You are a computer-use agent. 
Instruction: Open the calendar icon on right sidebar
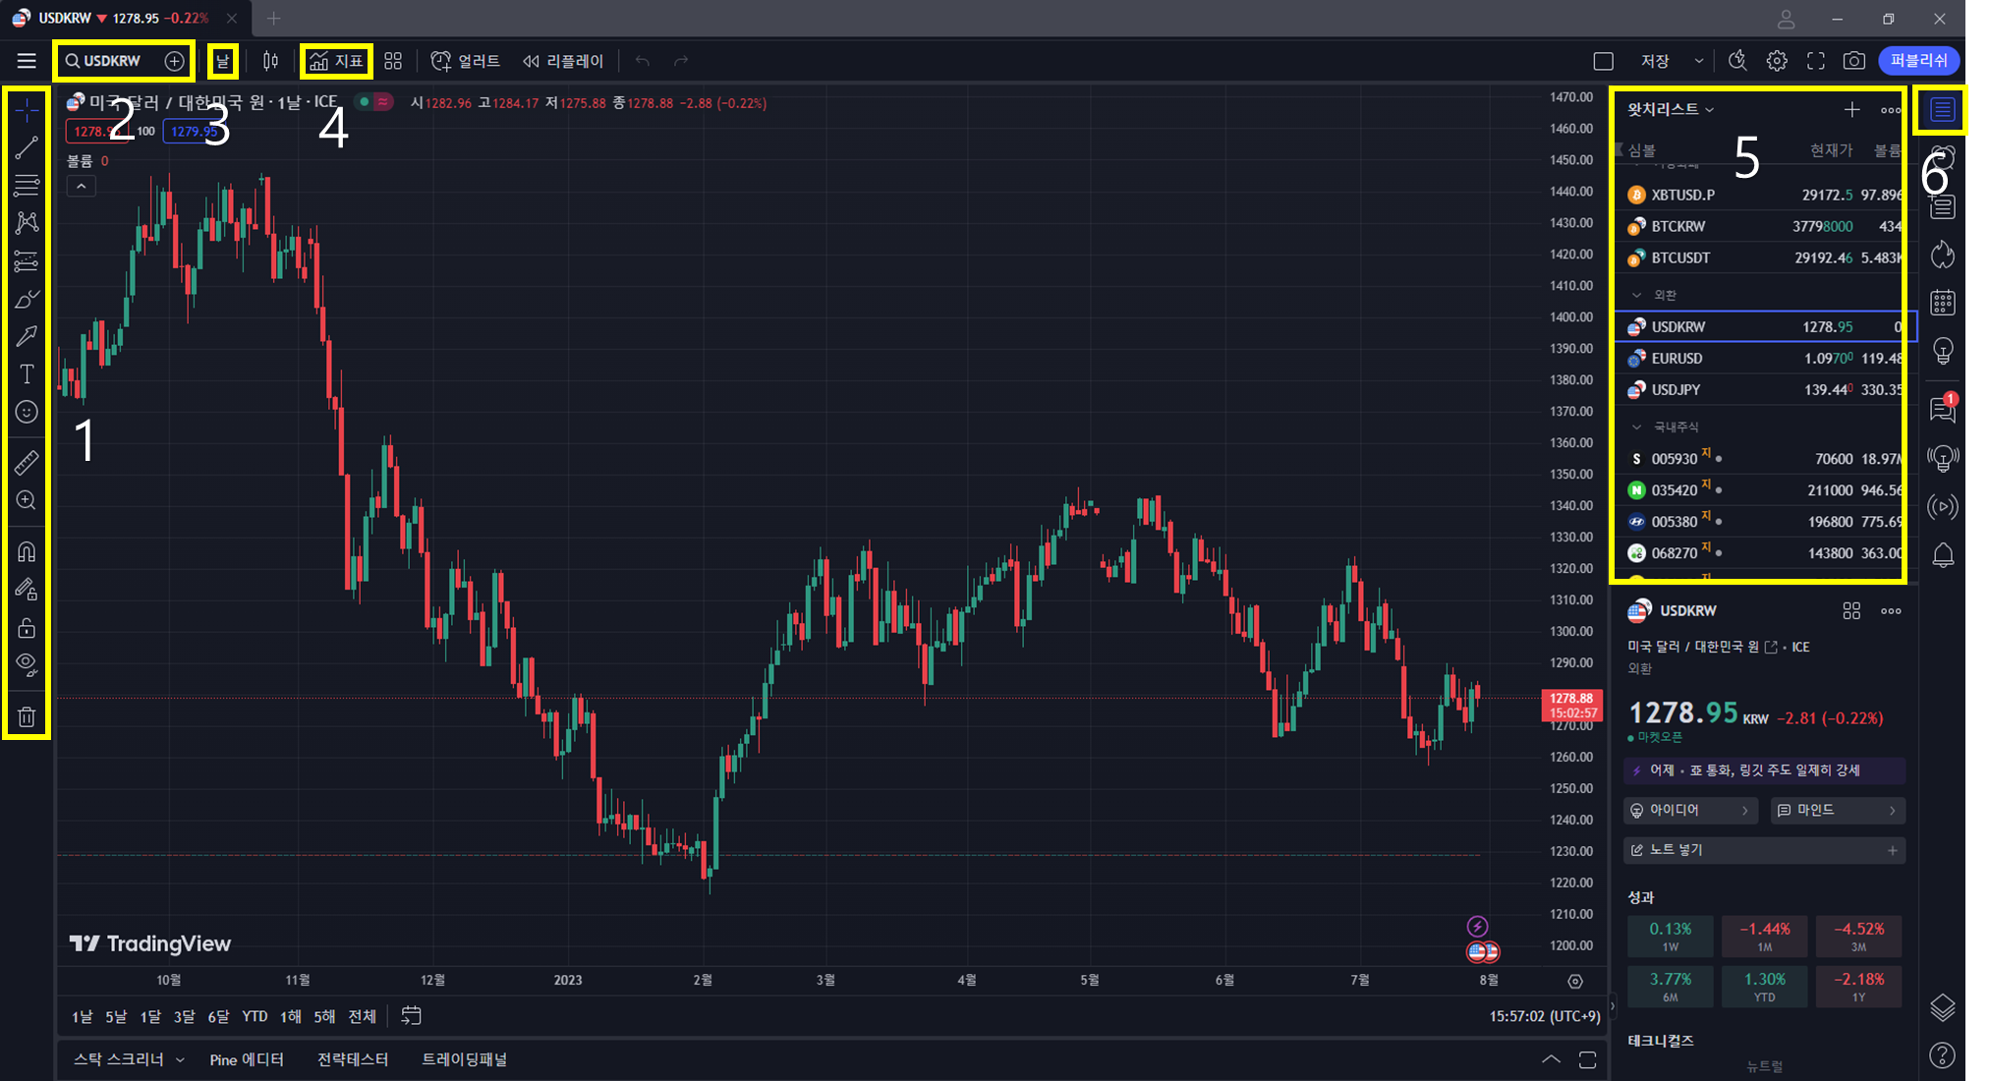pos(1943,303)
